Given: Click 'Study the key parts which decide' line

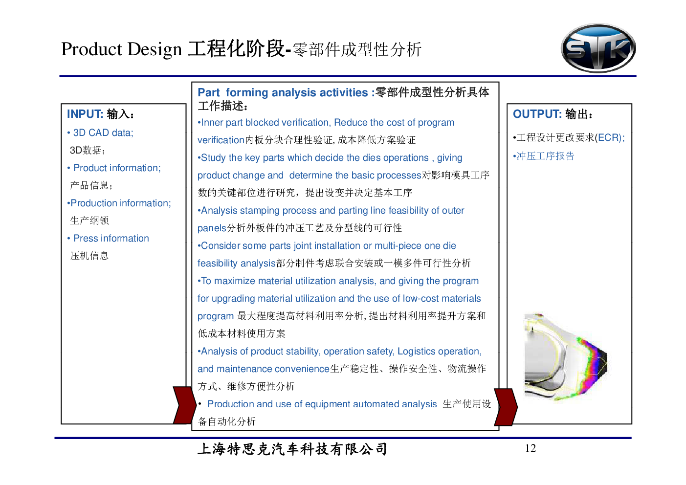Looking at the screenshot, I should click(x=330, y=158).
